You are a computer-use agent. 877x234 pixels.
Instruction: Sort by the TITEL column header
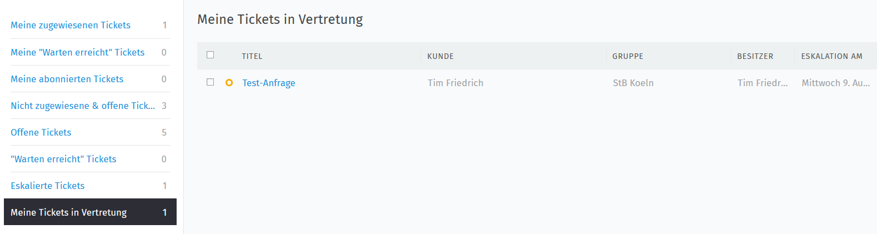[x=252, y=56]
